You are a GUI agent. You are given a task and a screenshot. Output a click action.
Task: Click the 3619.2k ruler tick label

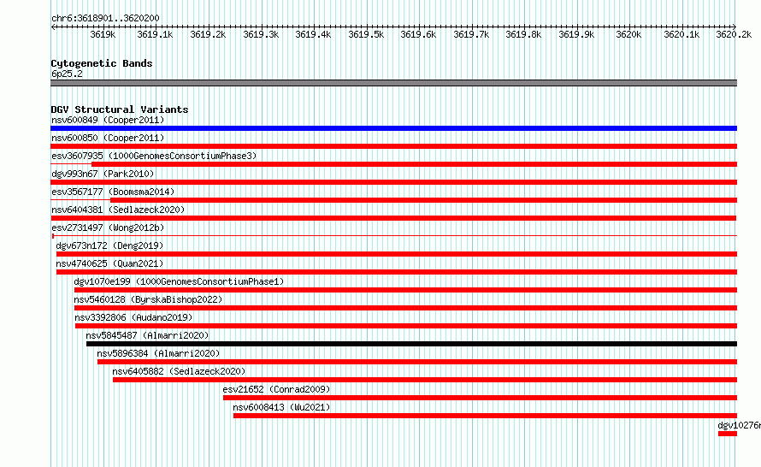[x=209, y=34]
